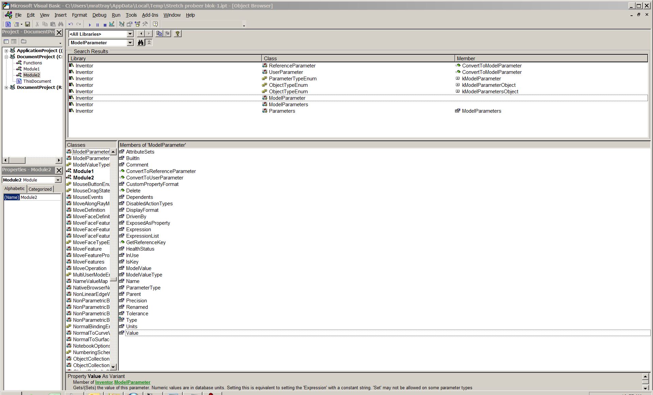Viewport: 653px width, 395px height.
Task: Click the Inventor.ModelParameter link
Action: 122,382
